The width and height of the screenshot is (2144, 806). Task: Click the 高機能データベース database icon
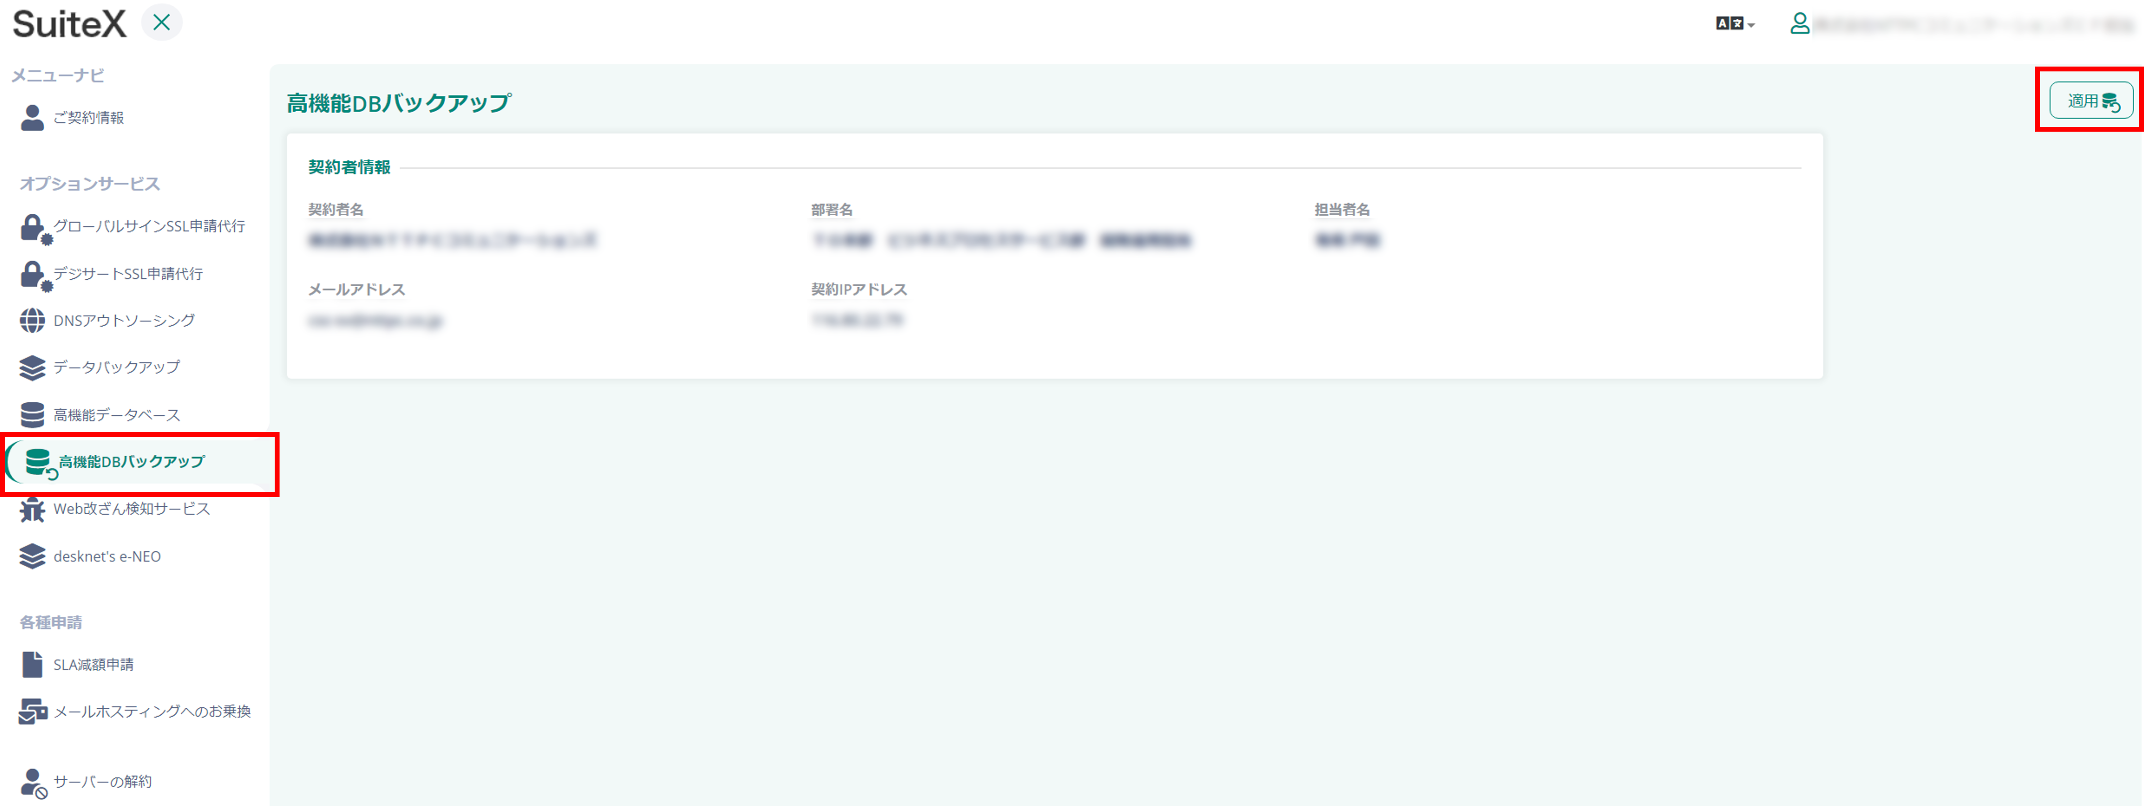point(33,414)
